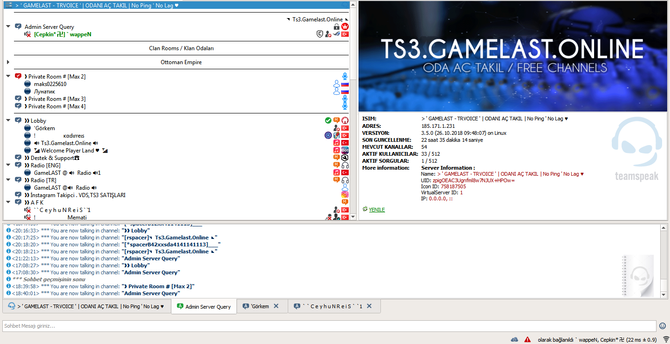Expand the Ottoman Empire channel
670x344 pixels.
click(8, 62)
